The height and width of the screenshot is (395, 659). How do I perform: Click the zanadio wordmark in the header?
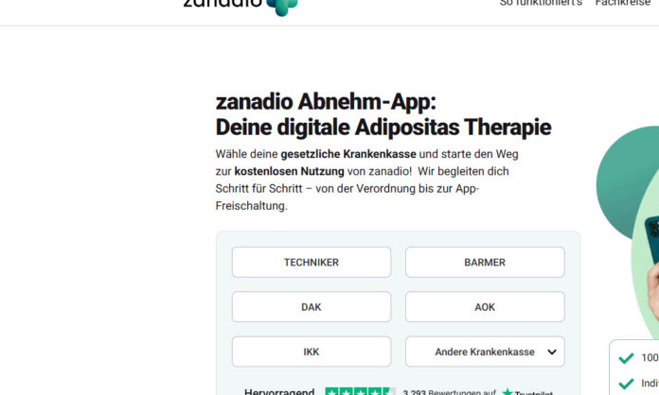223,4
